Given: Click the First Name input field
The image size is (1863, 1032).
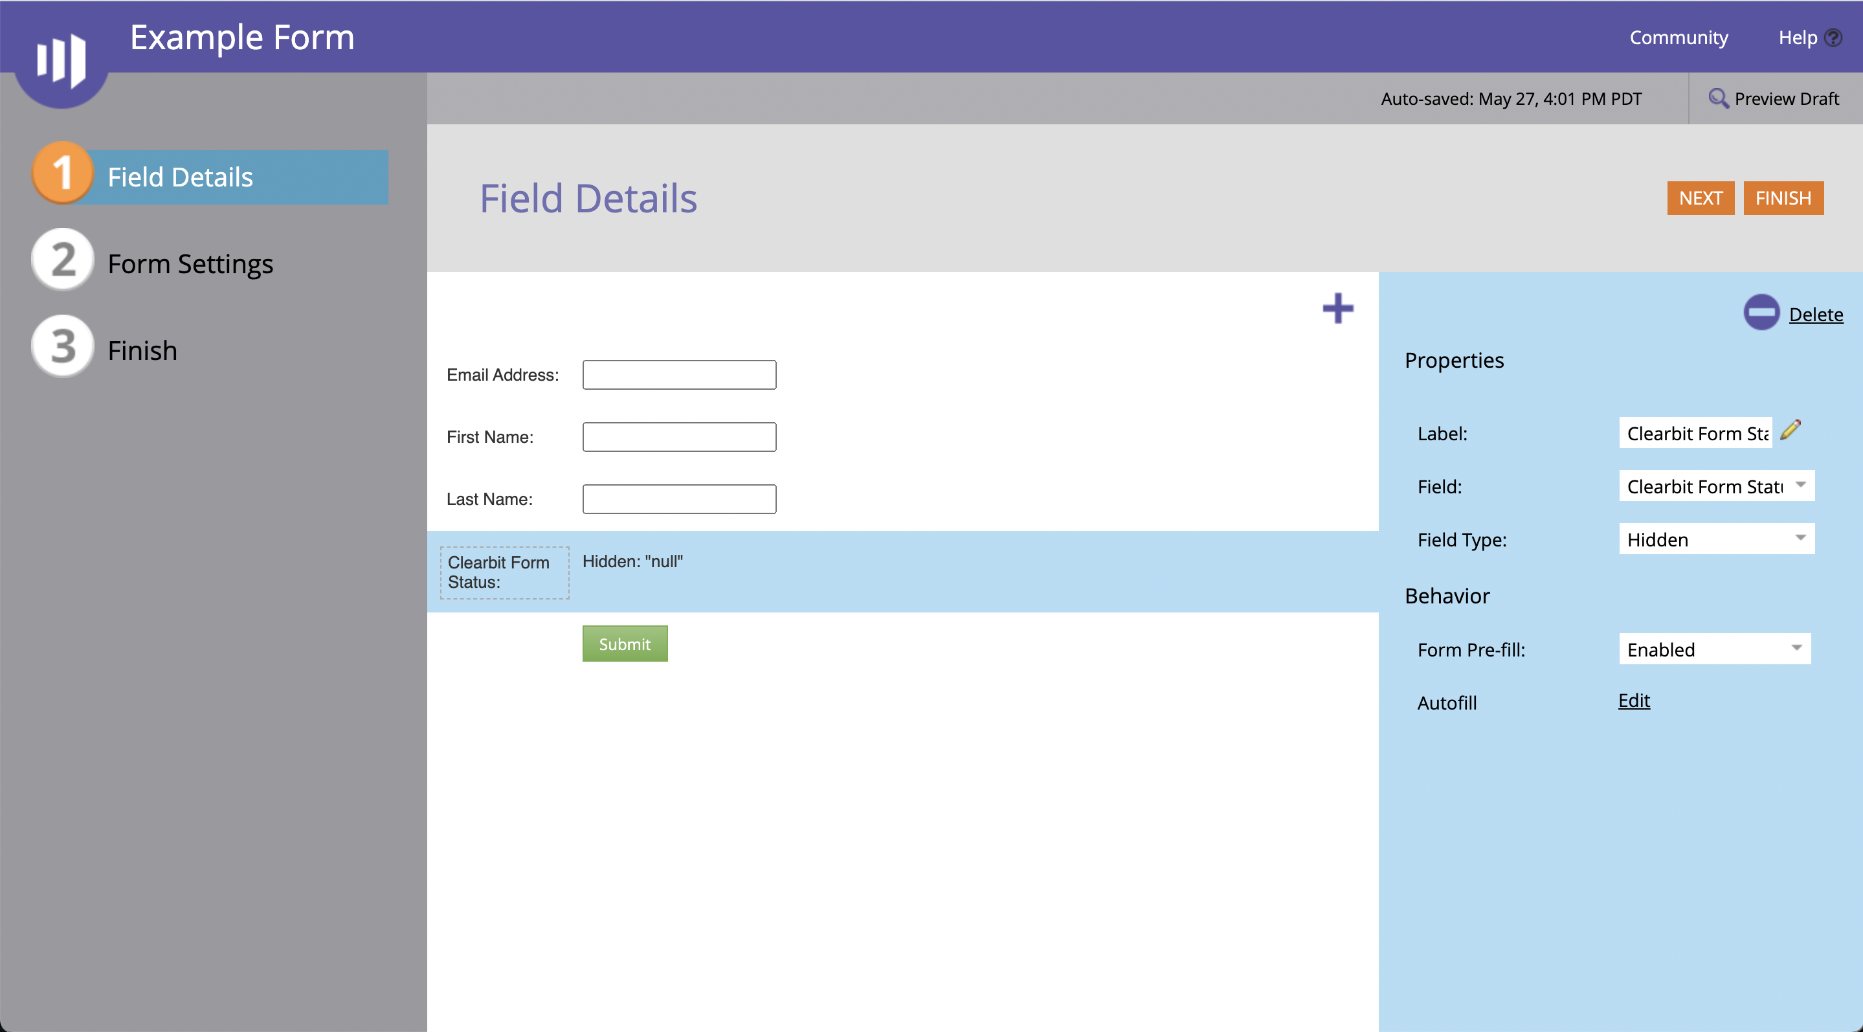Looking at the screenshot, I should (x=679, y=437).
